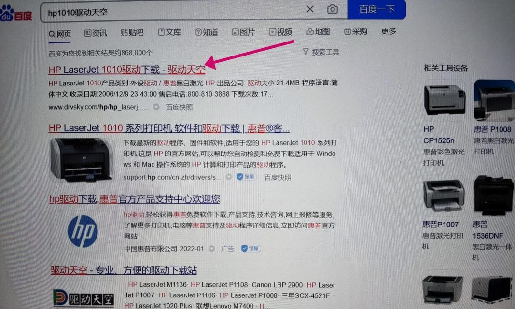
Task: Click the 惠普 P1008 printer image
Action: tap(494, 100)
